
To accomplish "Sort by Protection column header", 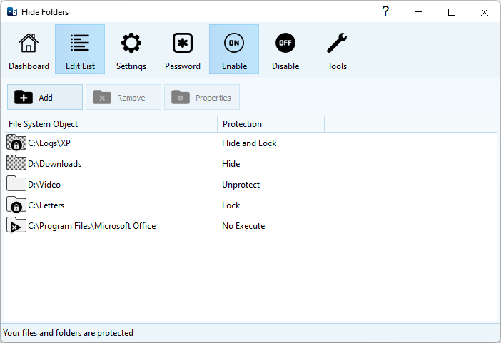I will [271, 124].
